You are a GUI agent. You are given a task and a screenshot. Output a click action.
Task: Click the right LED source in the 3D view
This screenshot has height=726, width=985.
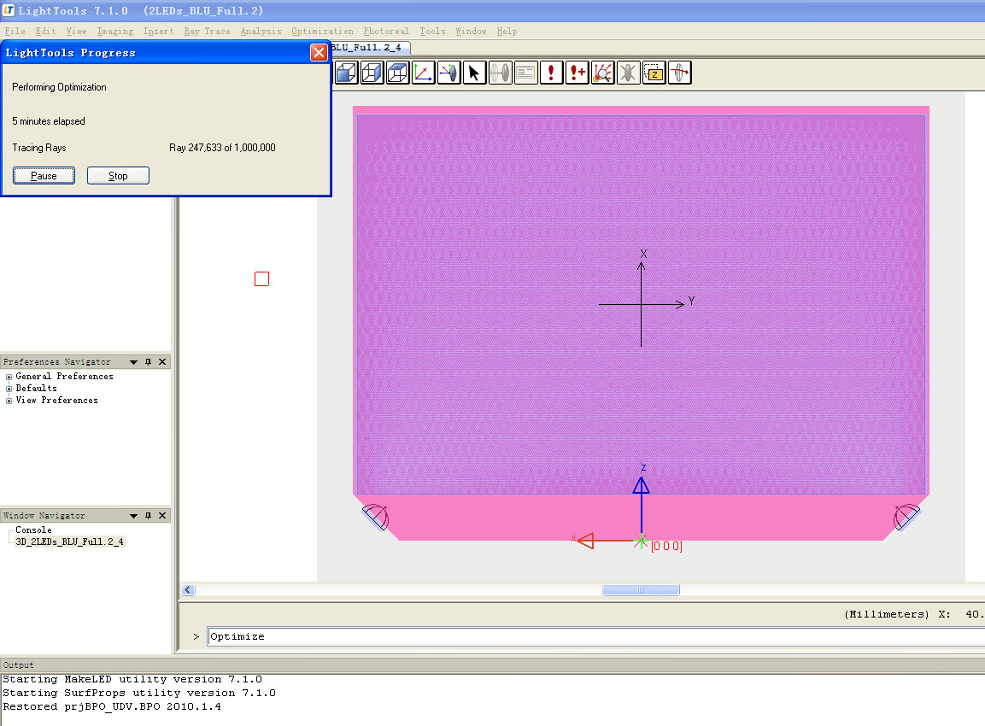[x=906, y=518]
